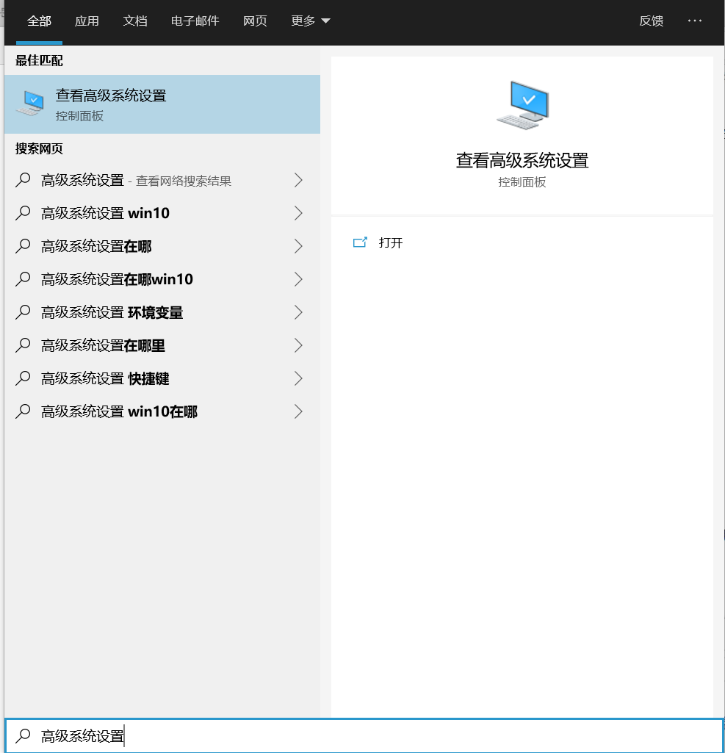This screenshot has height=753, width=725.
Task: Click the 反馈 link
Action: (651, 21)
